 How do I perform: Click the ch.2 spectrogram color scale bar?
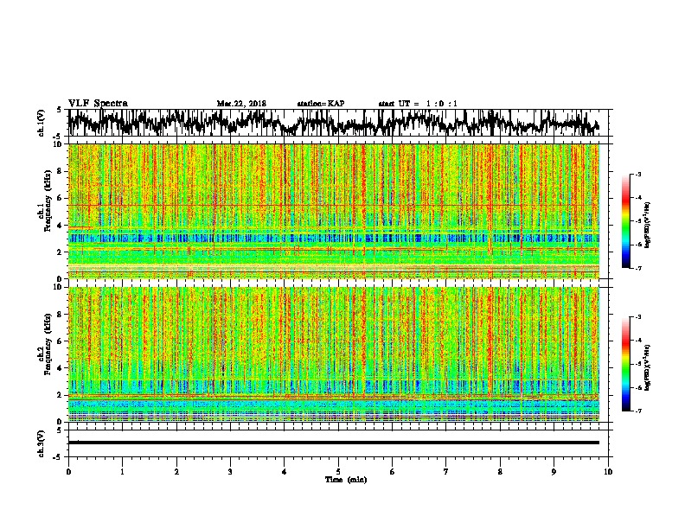tap(625, 364)
